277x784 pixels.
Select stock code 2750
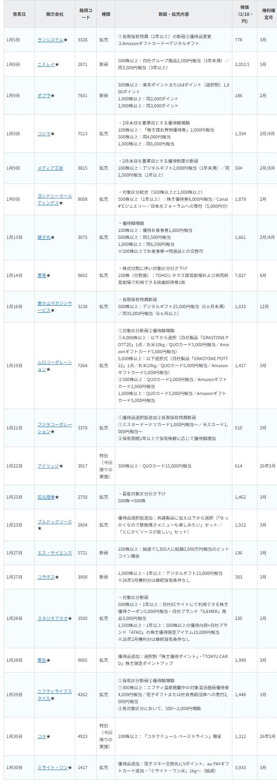pos(83,497)
